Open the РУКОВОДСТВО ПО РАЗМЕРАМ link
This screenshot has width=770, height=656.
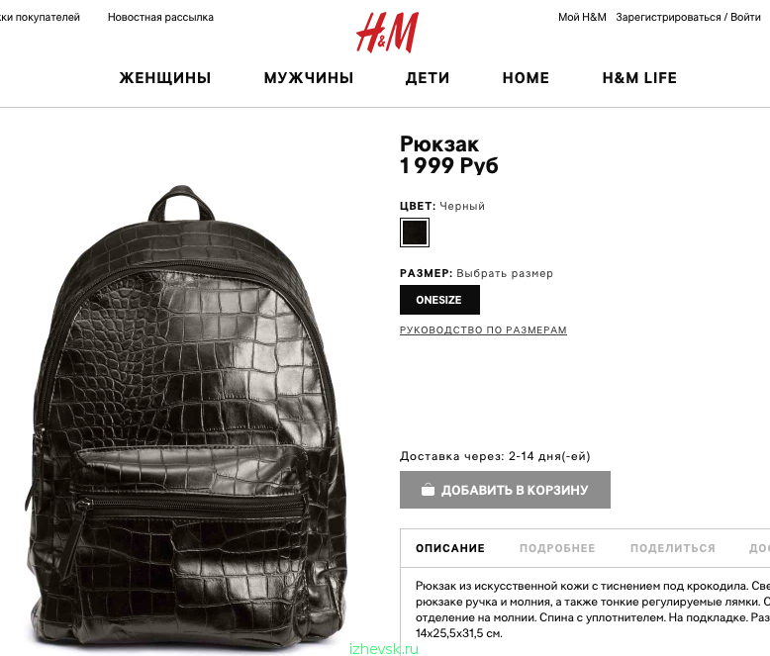[483, 329]
